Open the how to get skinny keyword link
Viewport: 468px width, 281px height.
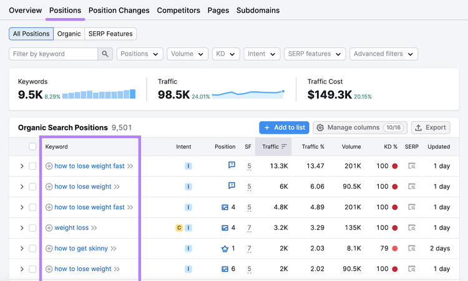coord(81,249)
